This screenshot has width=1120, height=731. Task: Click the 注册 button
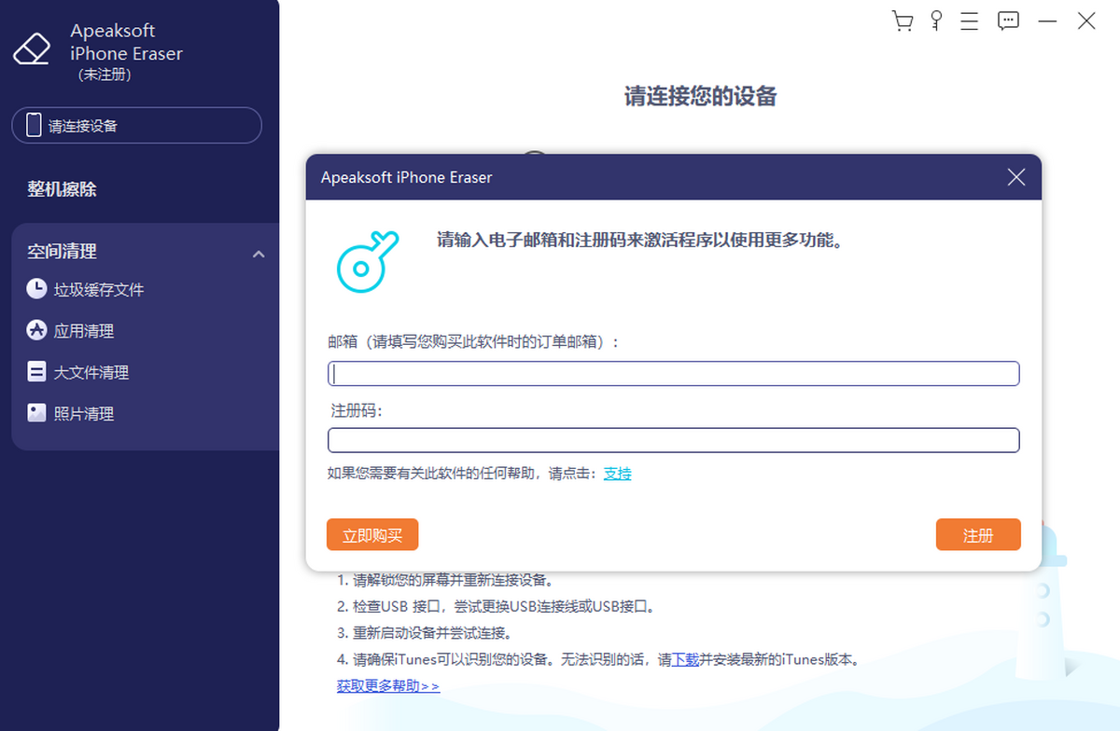[x=978, y=535]
